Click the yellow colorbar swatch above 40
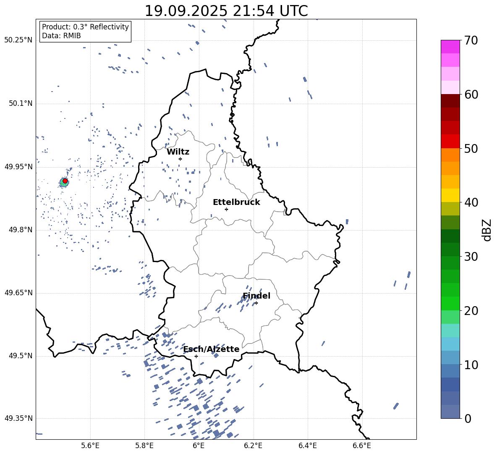Viewport: 497px width, 454px height. coord(450,195)
